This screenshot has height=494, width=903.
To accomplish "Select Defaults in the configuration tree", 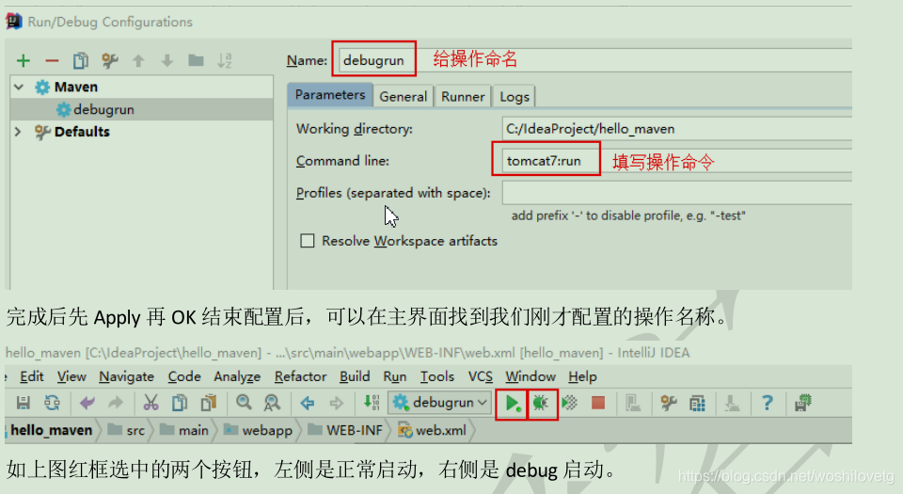I will click(82, 132).
